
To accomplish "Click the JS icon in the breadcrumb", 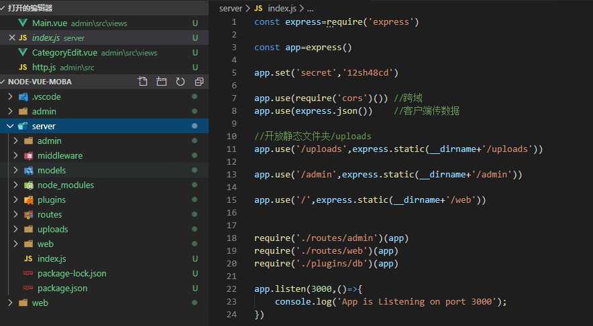I will [x=258, y=8].
